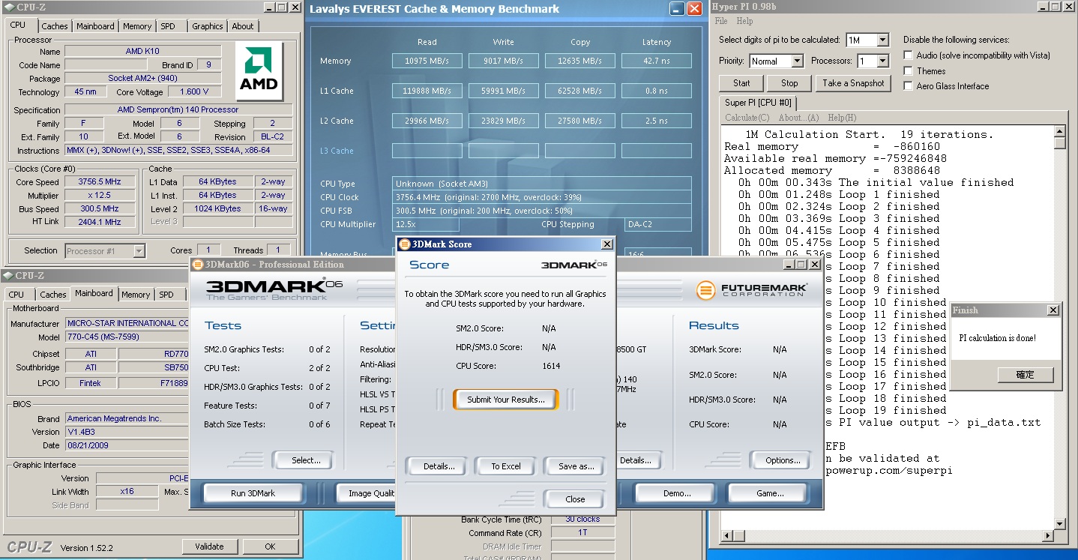This screenshot has width=1078, height=560.
Task: Open About tab in top CPU-Z window
Action: tap(242, 26)
